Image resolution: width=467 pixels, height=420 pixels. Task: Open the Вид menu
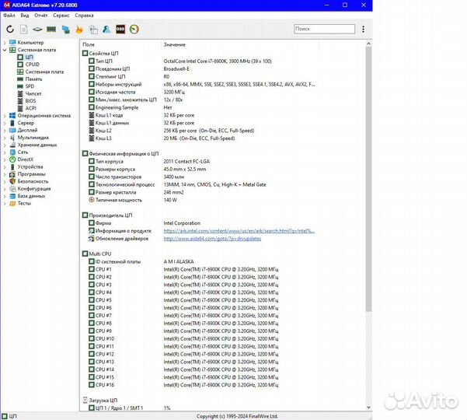25,16
